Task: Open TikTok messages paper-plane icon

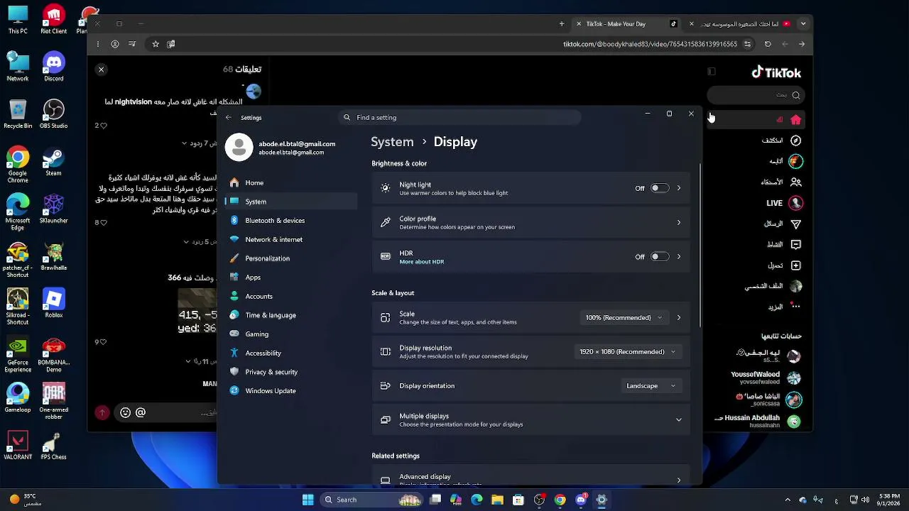Action: 795,224
